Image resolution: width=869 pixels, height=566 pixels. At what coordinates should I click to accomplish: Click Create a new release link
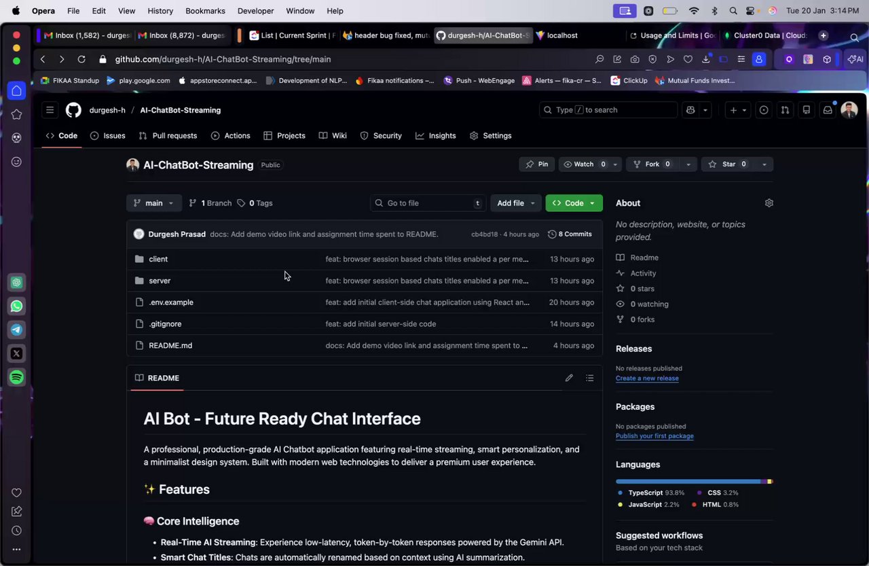point(647,378)
